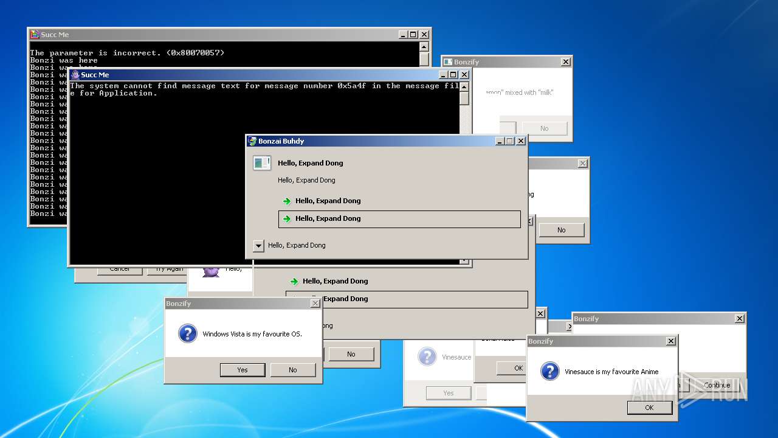Close the Bonzai Buhdy window

point(520,141)
